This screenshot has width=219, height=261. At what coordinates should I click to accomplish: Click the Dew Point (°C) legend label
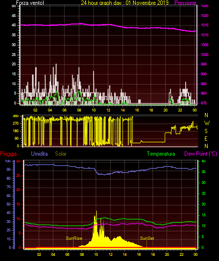(x=201, y=154)
